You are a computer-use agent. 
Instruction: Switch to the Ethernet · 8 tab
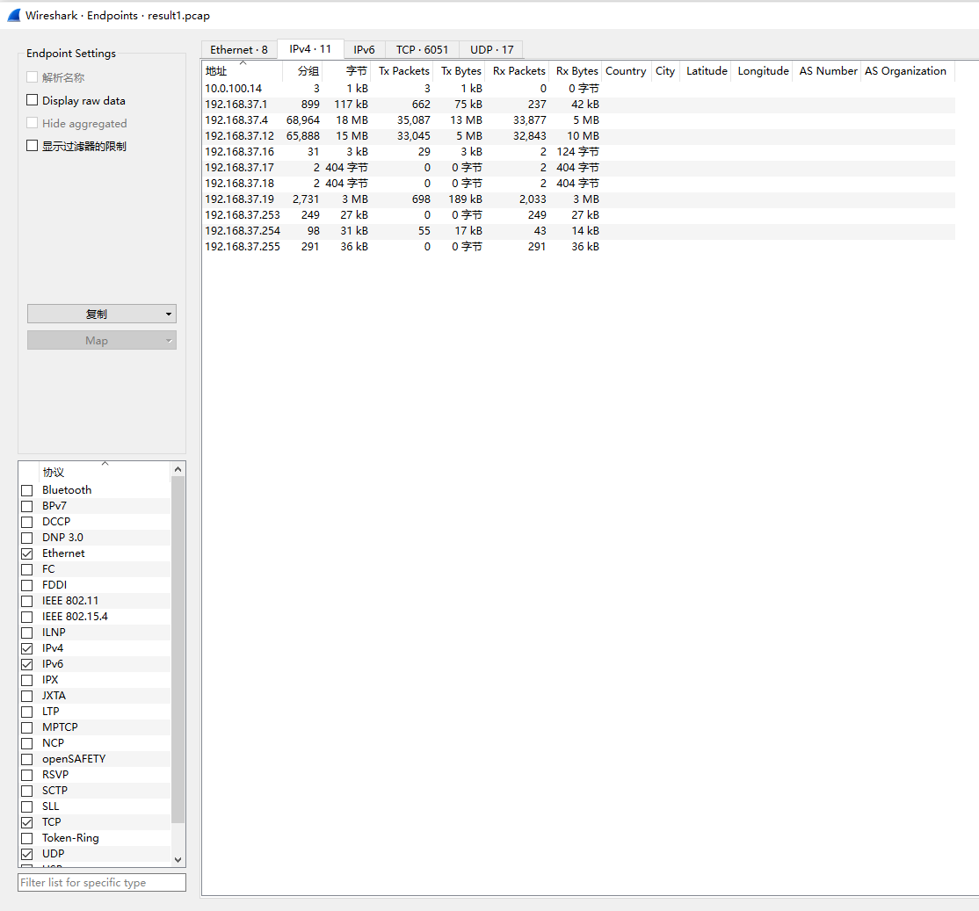[239, 50]
